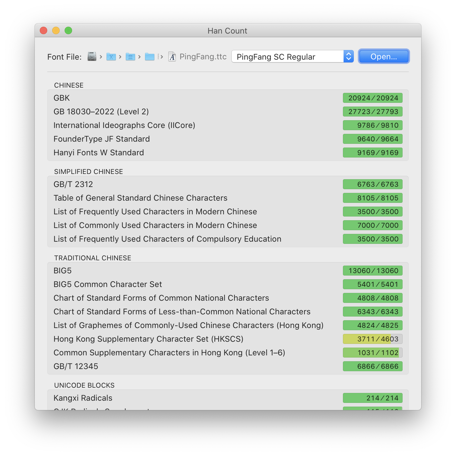Minimize the Han Count window
Viewport: 456px width, 456px height.
(56, 30)
